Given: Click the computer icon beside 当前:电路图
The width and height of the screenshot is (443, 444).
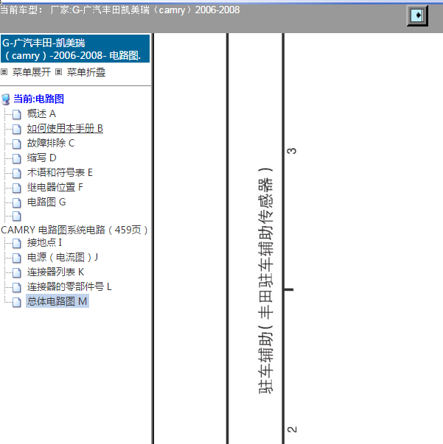Looking at the screenshot, I should pyautogui.click(x=6, y=99).
